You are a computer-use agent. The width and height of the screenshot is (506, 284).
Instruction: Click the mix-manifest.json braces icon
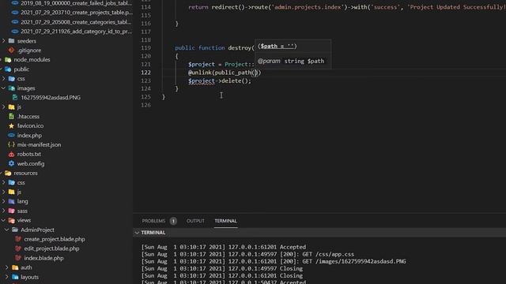pyautogui.click(x=12, y=144)
